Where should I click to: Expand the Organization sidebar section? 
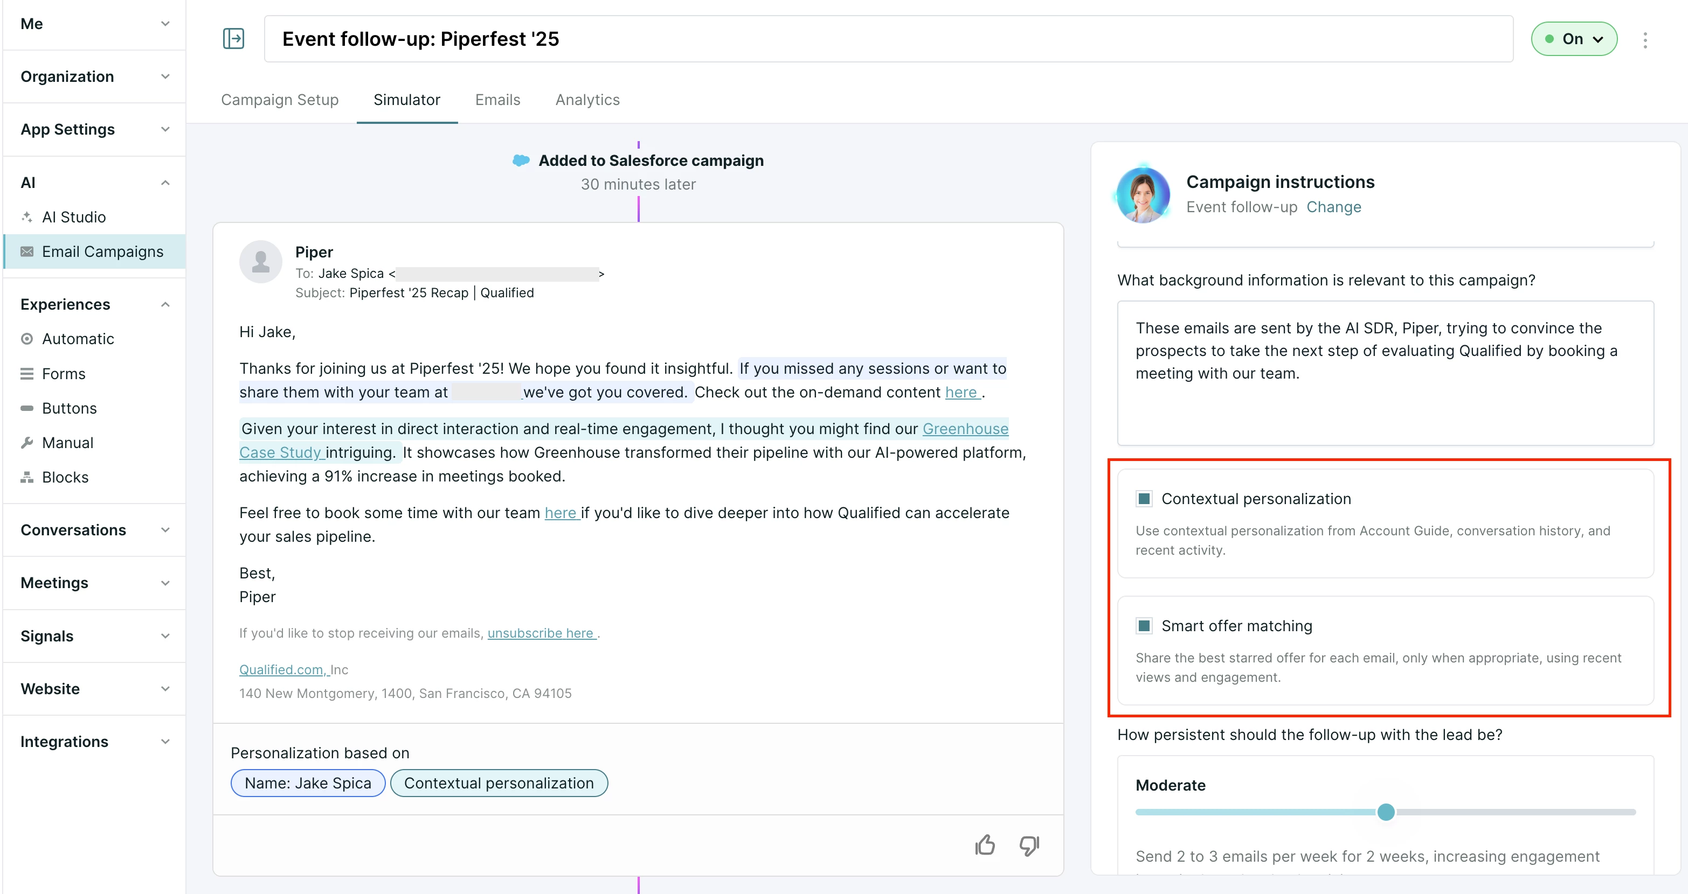(x=94, y=76)
